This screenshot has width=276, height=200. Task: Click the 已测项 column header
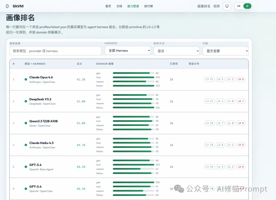coord(174,64)
